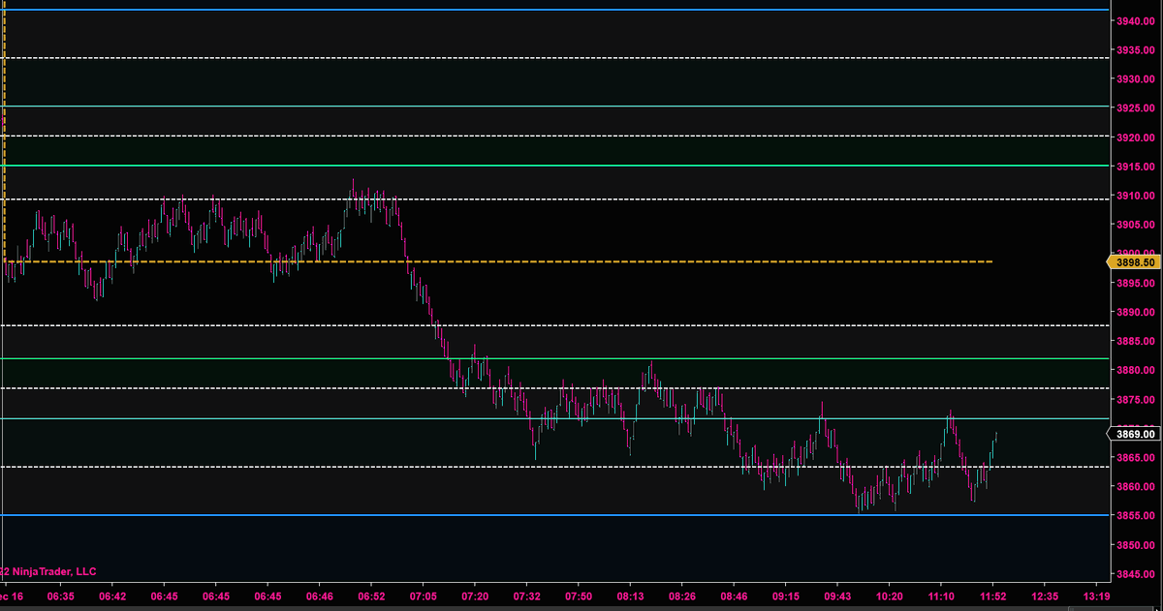Screen dimensions: 1163x611
Task: Click the 3940.00 price axis label
Action: [1136, 21]
